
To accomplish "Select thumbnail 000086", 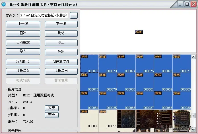I will tap(126, 100).
